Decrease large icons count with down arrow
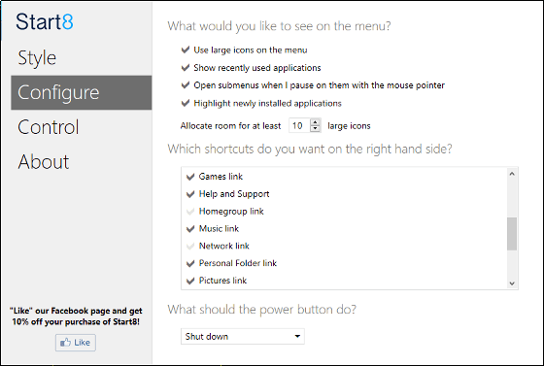 [315, 129]
